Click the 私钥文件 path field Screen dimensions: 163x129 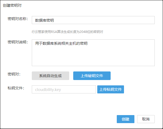tap(64, 89)
